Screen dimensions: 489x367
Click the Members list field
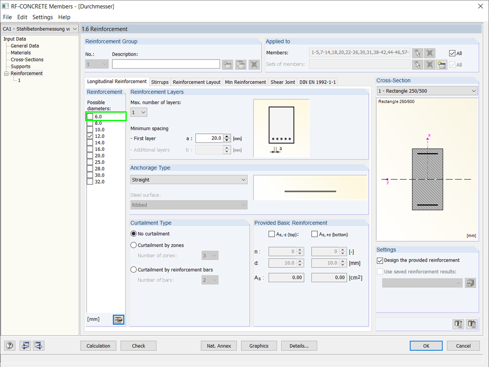click(360, 53)
